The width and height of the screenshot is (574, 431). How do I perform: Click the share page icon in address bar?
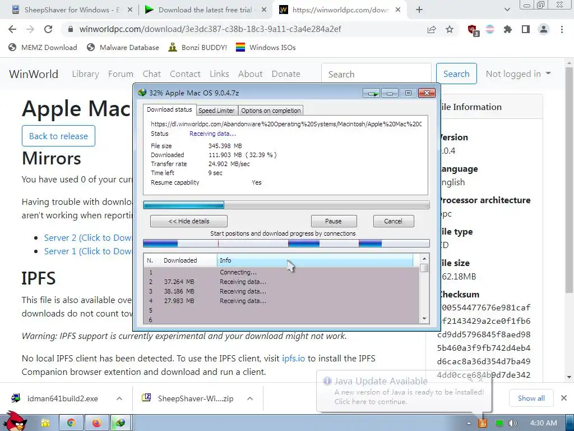(x=432, y=29)
